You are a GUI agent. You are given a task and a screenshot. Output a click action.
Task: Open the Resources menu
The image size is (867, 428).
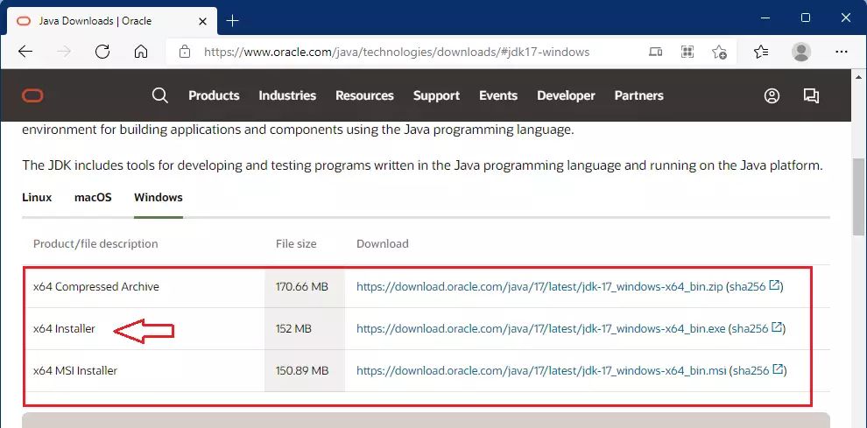point(364,95)
